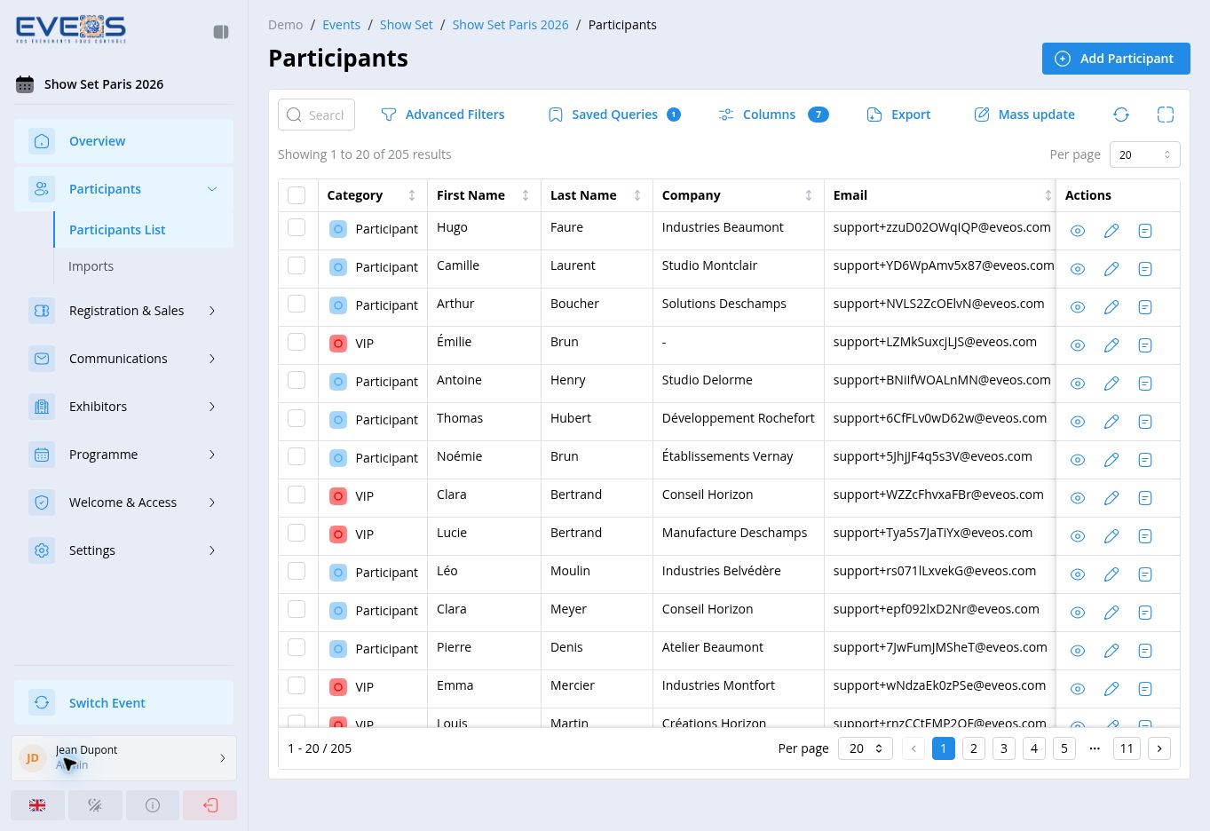Open the Mass update tool
This screenshot has height=831, width=1210.
point(1024,115)
